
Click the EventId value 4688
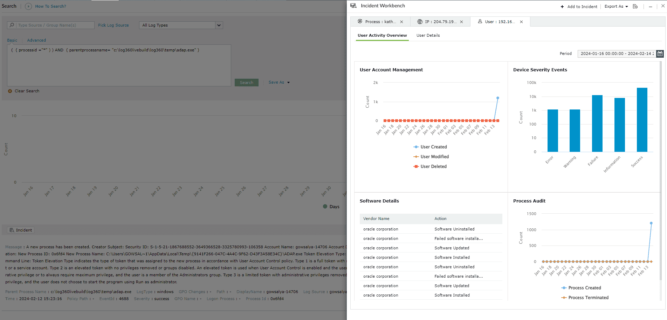(124, 299)
